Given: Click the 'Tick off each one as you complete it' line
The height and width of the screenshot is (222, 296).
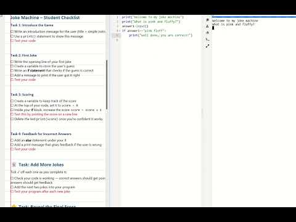Looking at the screenshot, I should click(39, 172).
